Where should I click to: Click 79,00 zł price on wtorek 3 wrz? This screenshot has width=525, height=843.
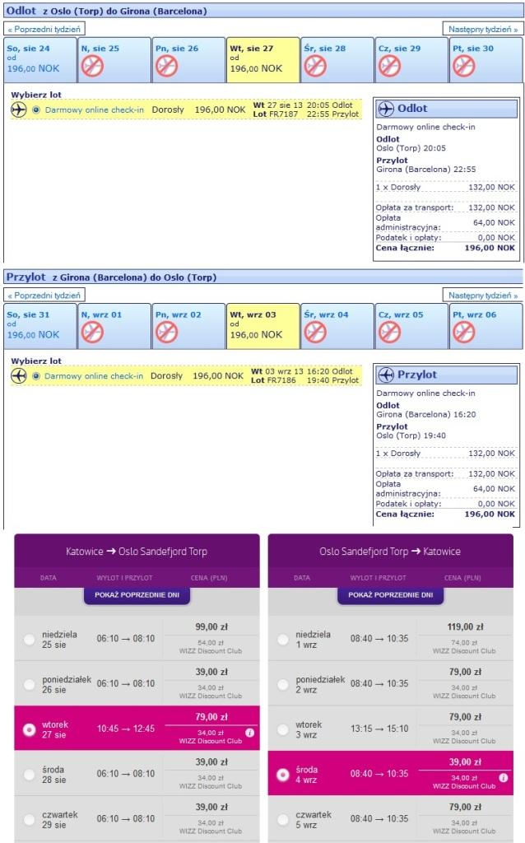tap(466, 717)
